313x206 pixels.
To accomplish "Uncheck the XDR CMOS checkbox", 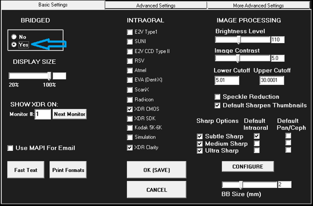I will pyautogui.click(x=130, y=109).
